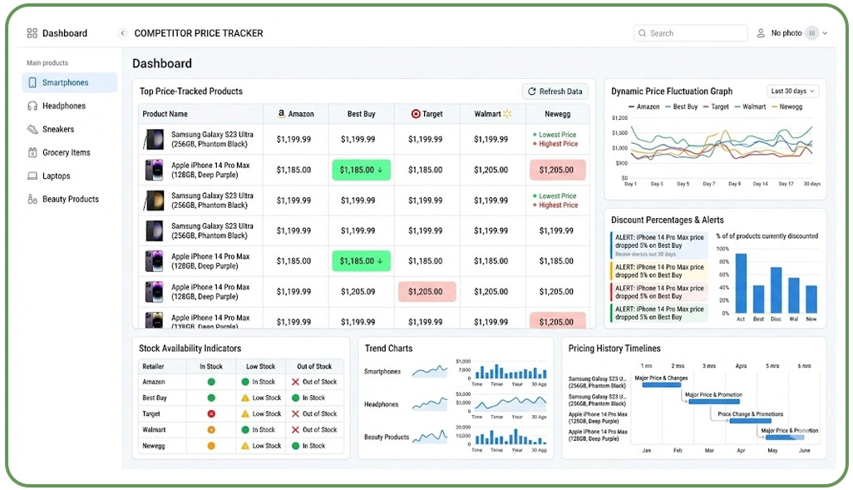Click the Major Price & Changes timeline bar
This screenshot has width=853, height=490.
point(662,385)
